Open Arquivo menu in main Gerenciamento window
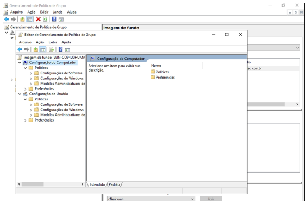 pos(16,12)
